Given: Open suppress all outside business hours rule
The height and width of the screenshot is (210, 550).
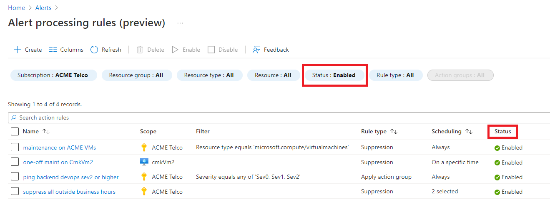Looking at the screenshot, I should (x=69, y=192).
